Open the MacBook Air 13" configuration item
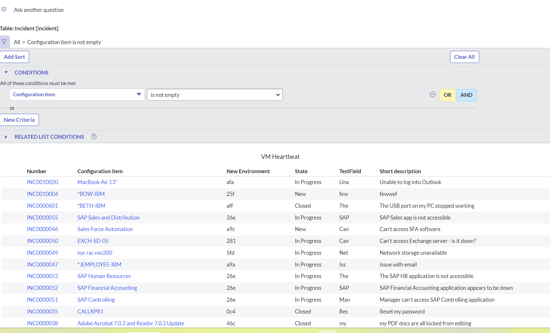This screenshot has height=333, width=550. [97, 182]
